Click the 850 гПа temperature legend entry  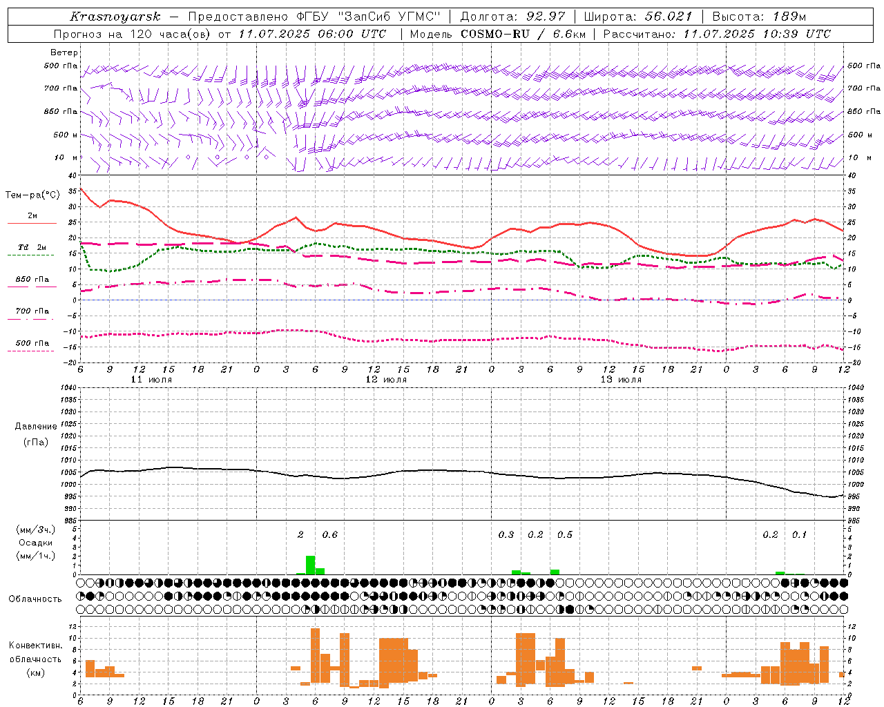point(32,280)
